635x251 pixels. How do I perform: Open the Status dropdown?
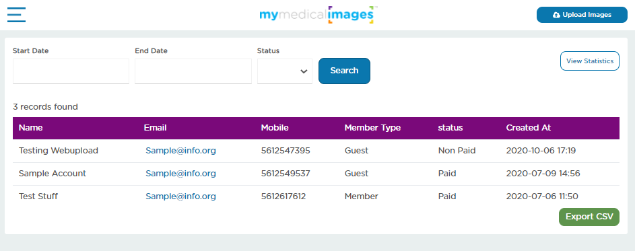coord(285,71)
